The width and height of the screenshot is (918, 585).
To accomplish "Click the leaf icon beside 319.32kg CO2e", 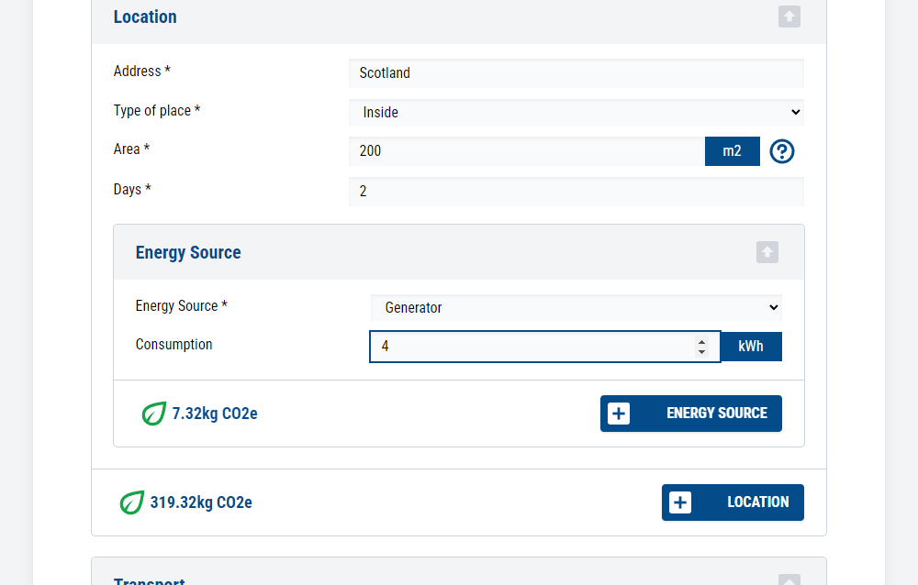I will click(x=131, y=502).
